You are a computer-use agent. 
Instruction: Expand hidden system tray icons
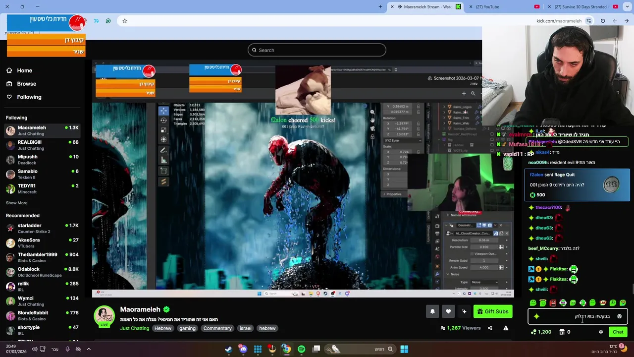89,349
